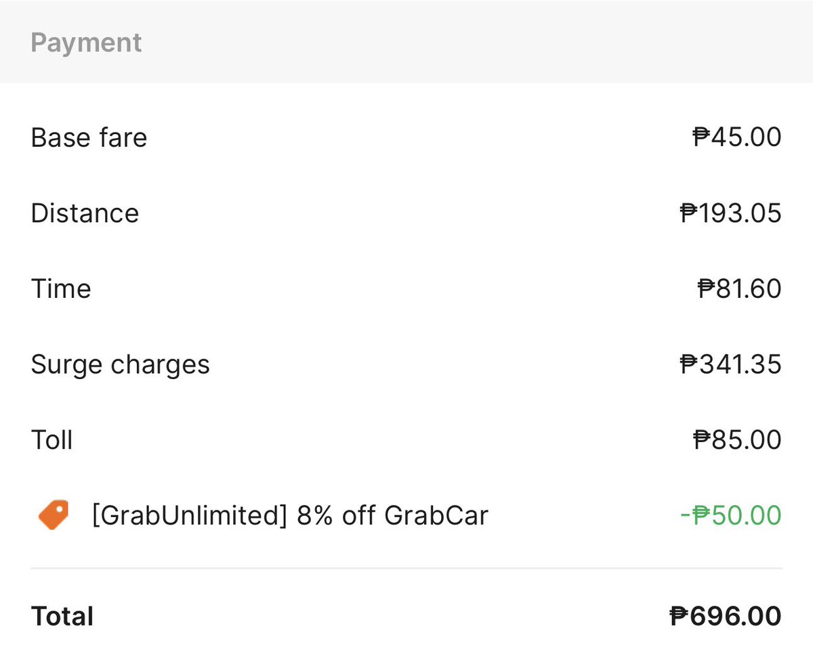
Task: Click the ₱696.00 total amount
Action: tap(725, 617)
